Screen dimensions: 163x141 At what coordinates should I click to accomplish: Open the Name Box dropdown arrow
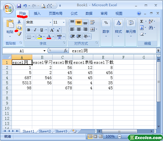click(44, 51)
